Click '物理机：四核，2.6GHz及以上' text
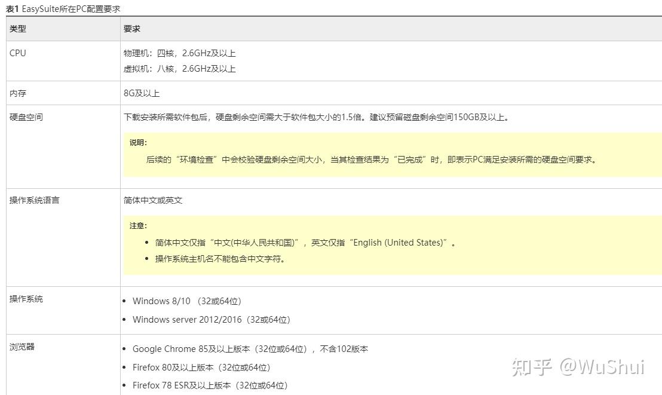This screenshot has width=662, height=395. (x=179, y=53)
